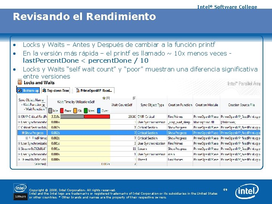Click the red Poor bar in OMP Critical row
This screenshot has width=272, height=204.
(97, 117)
